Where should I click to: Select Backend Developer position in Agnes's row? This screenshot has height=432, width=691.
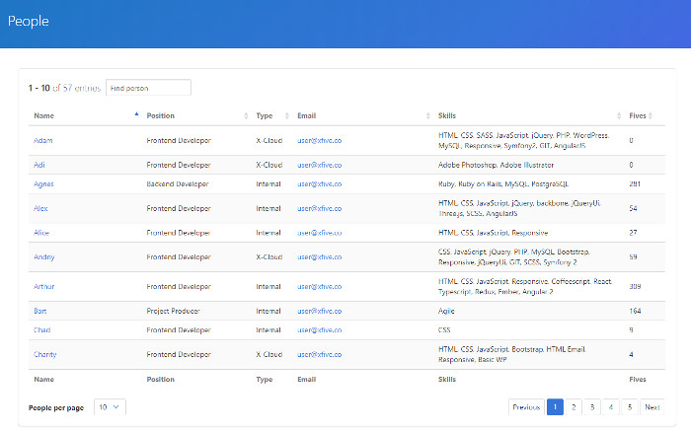point(178,184)
